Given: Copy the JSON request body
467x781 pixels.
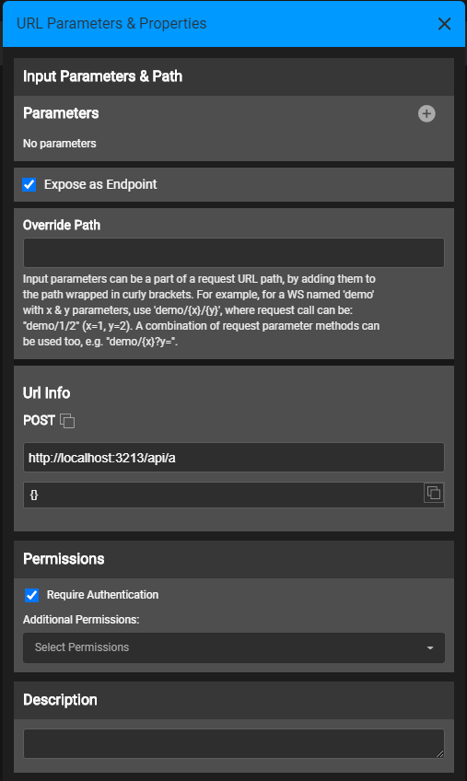Looking at the screenshot, I should coord(434,493).
